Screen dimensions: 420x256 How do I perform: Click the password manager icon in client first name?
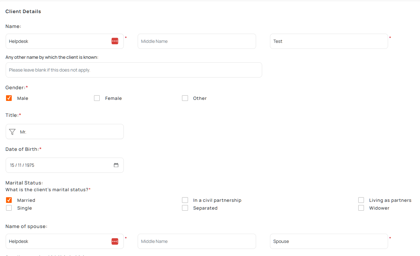[115, 41]
